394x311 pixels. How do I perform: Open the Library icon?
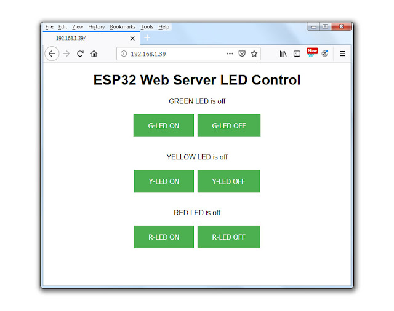[x=283, y=53]
